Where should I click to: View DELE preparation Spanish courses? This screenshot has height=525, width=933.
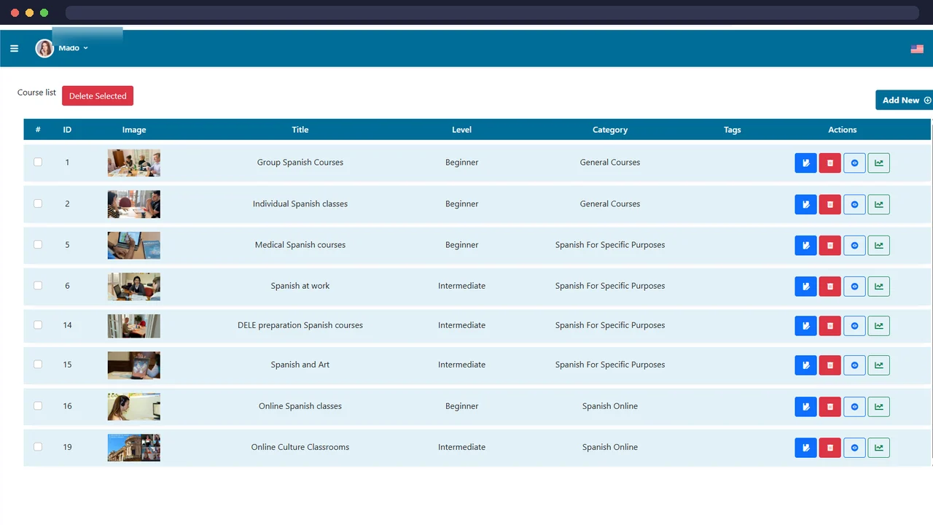click(854, 326)
